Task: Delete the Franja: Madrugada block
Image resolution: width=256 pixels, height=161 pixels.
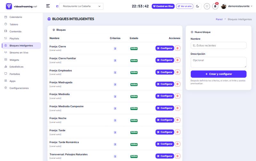Action: [x=178, y=84]
